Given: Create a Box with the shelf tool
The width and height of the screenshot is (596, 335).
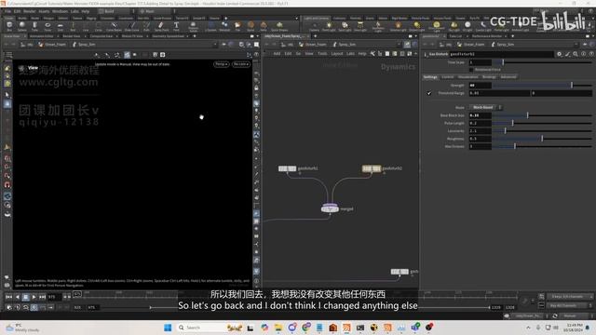Looking at the screenshot, I should point(9,26).
